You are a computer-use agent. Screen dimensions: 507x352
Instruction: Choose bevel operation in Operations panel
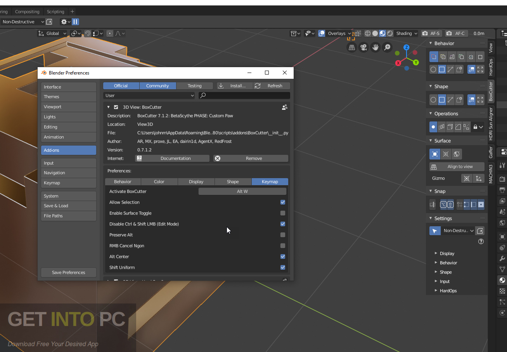point(458,127)
